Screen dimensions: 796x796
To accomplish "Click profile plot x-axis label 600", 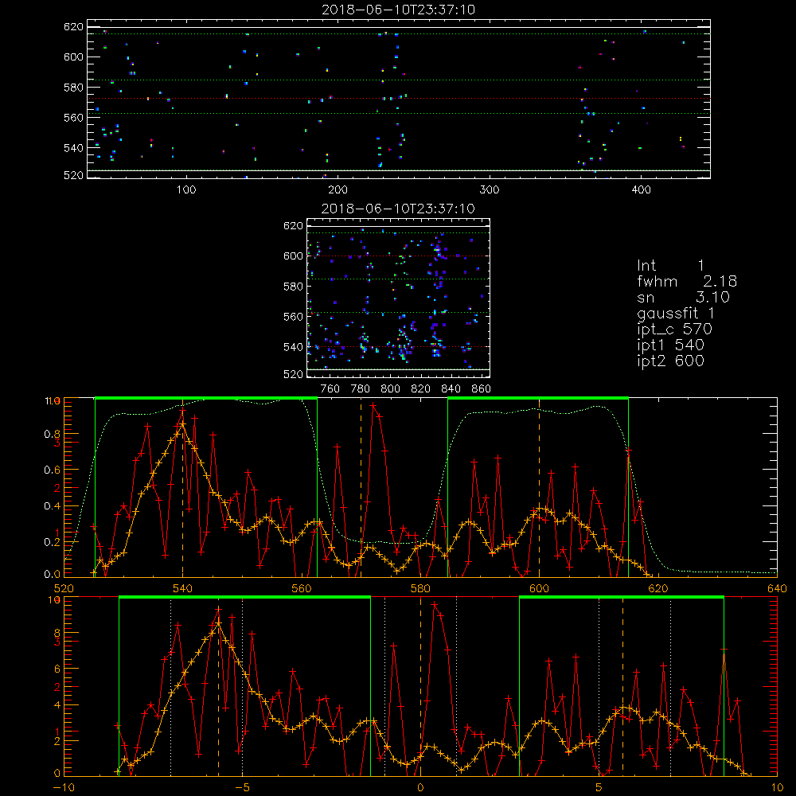I will pos(539,589).
